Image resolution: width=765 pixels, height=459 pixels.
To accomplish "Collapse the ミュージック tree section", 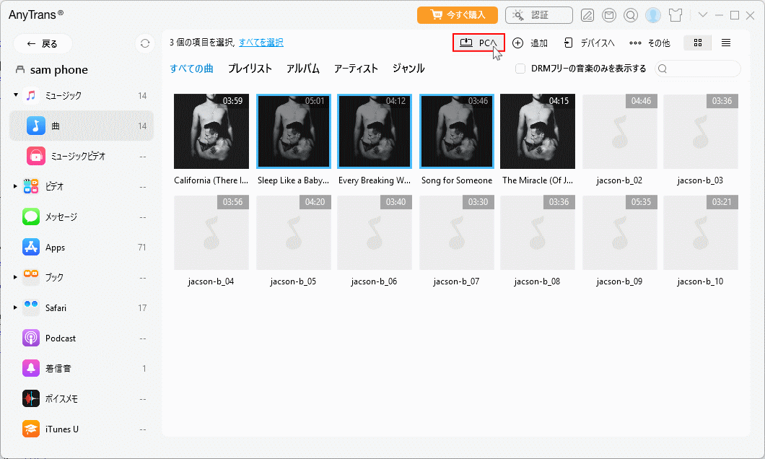I will point(16,95).
